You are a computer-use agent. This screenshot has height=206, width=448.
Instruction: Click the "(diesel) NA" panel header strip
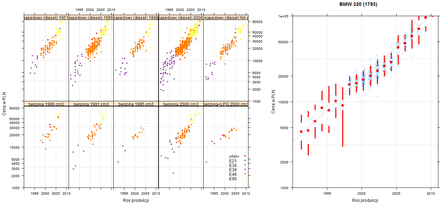coord(226,18)
